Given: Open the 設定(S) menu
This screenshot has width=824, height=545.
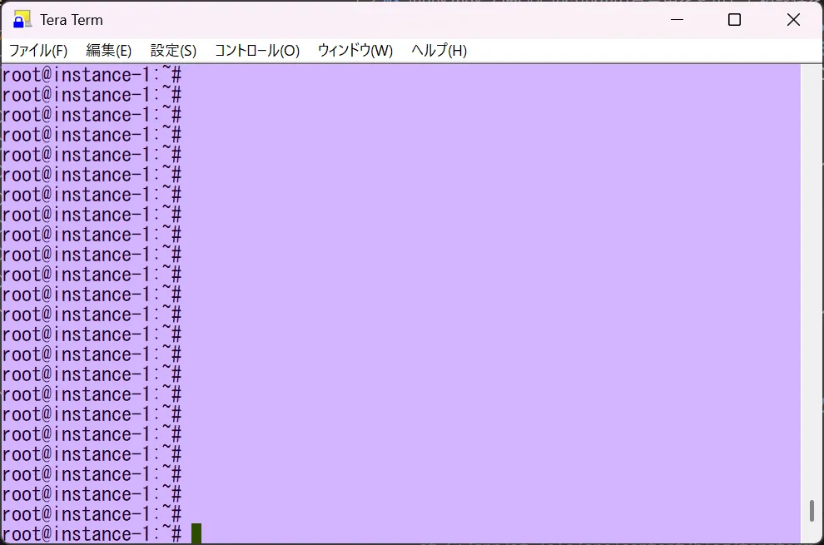Looking at the screenshot, I should tap(173, 50).
